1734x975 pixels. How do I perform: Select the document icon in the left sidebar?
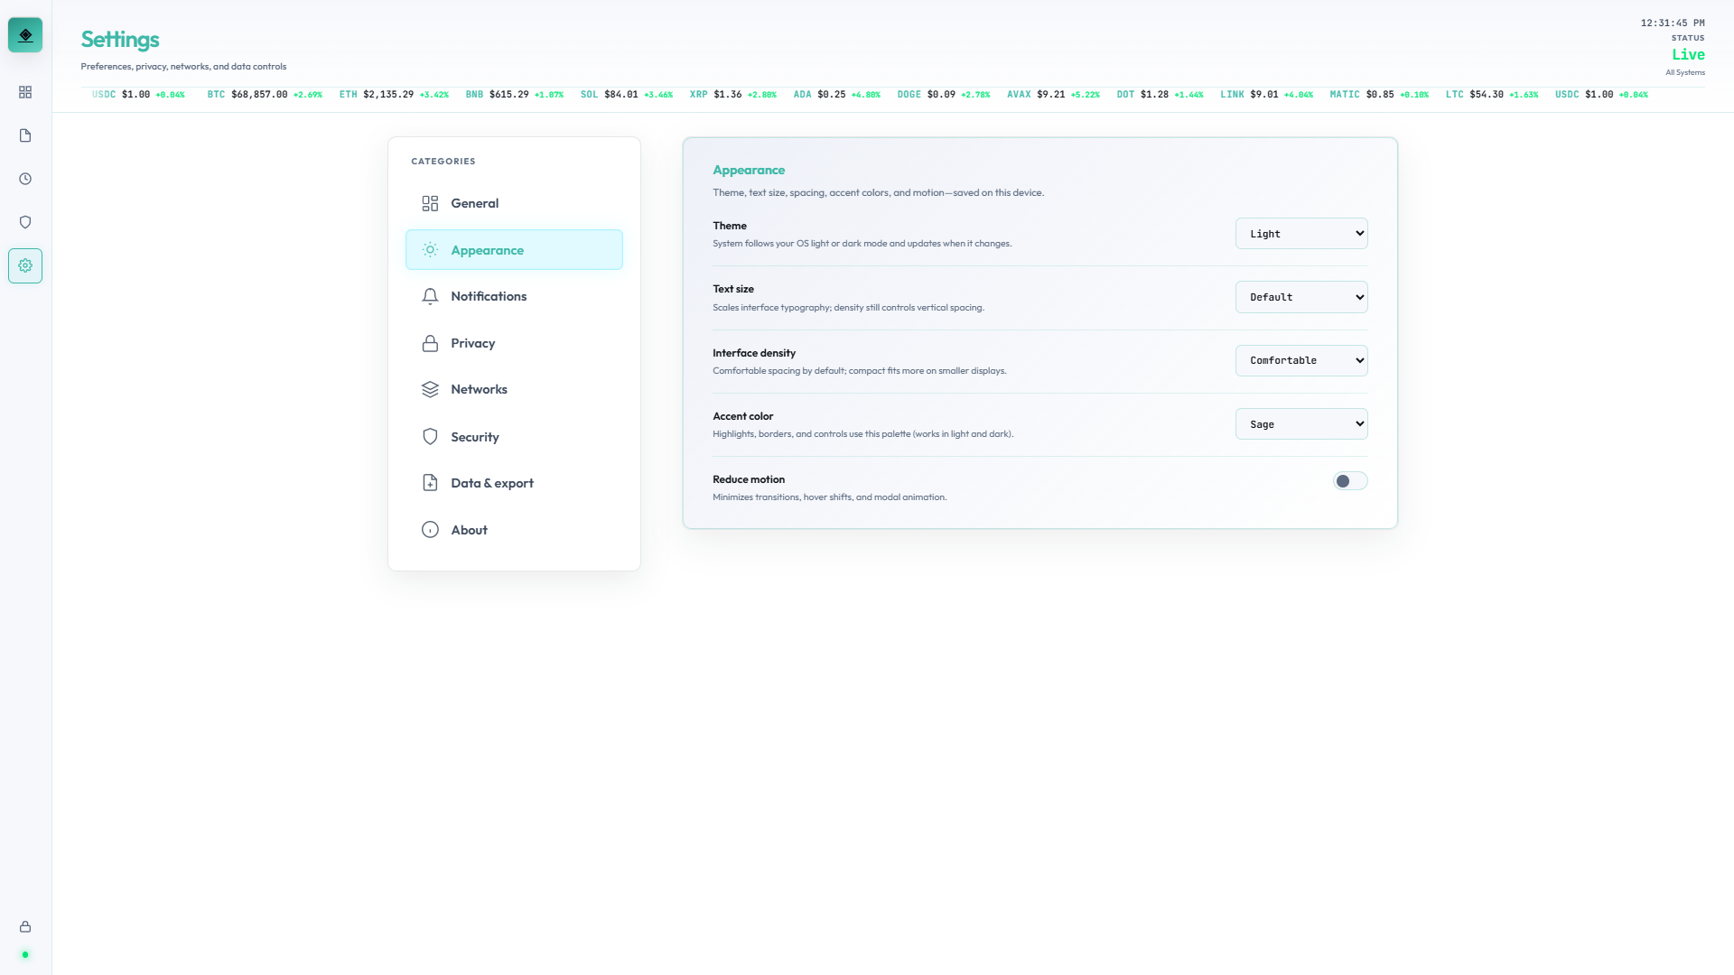click(x=25, y=135)
